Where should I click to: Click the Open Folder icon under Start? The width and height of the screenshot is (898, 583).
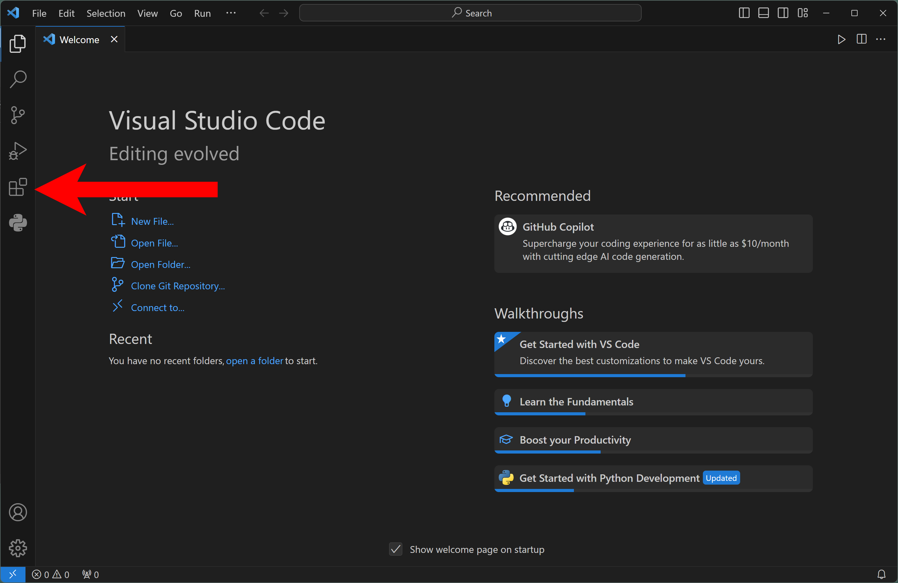tap(118, 263)
